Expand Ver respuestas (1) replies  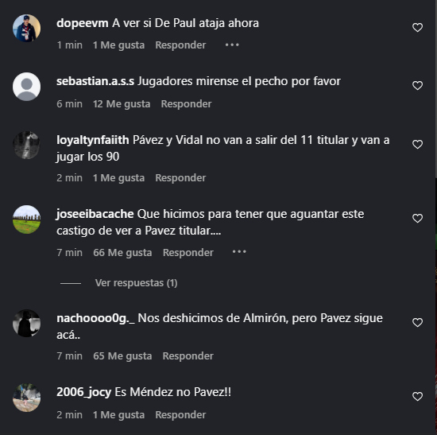coord(136,283)
